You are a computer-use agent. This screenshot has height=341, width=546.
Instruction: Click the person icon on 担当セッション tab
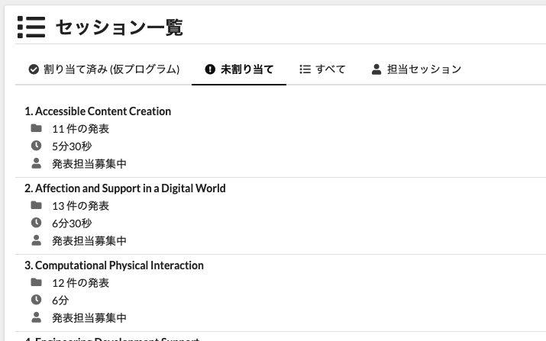pos(376,69)
